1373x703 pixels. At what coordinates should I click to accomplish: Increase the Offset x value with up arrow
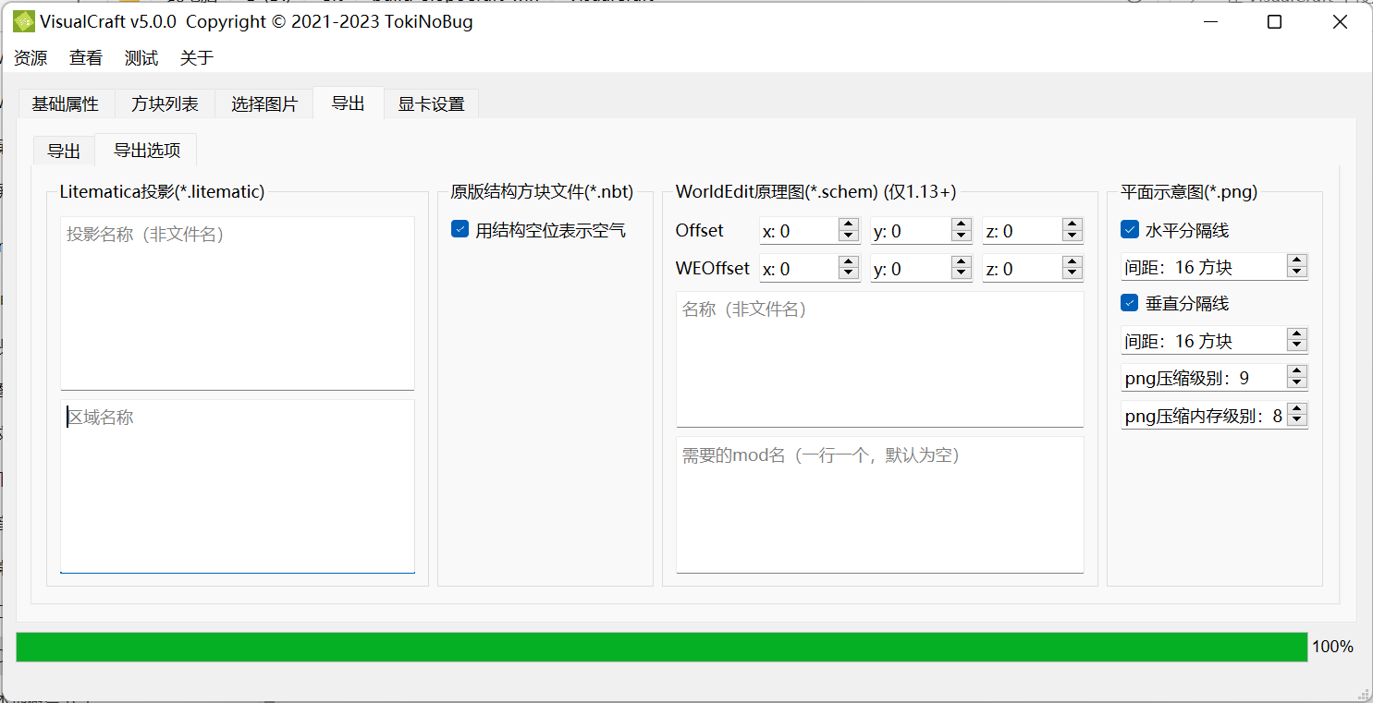[848, 224]
